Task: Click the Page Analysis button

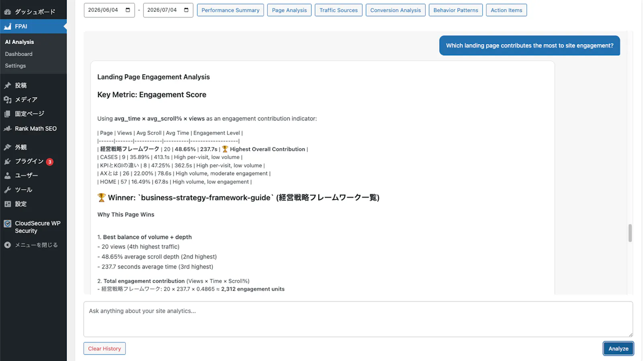Action: click(289, 10)
